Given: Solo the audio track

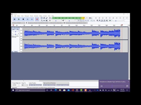Looking at the screenshot, I should click(18, 29).
